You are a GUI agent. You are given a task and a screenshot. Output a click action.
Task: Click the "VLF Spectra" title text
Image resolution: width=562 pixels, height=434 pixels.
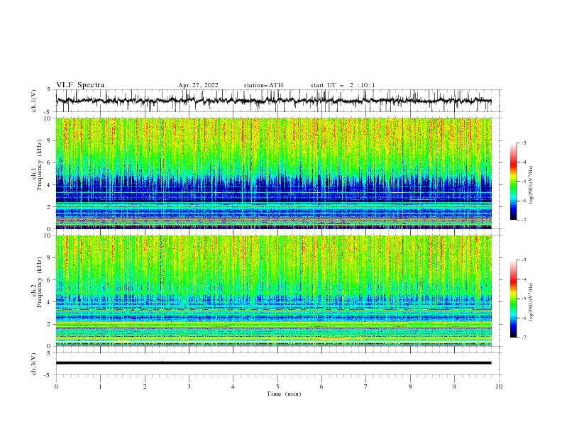coord(80,85)
